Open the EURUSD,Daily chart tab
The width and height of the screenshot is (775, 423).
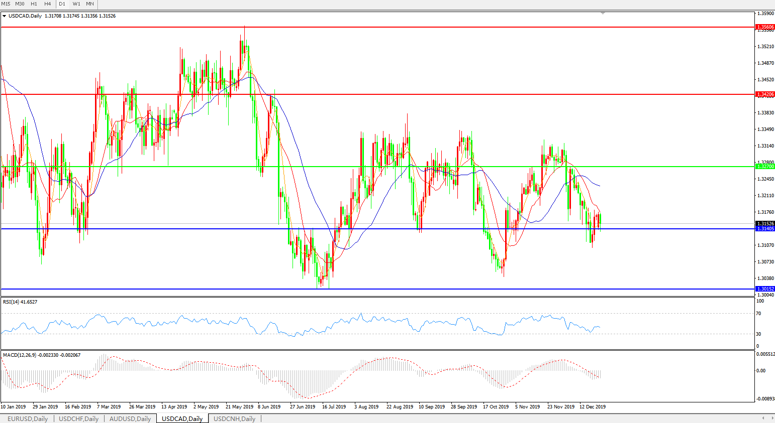point(28,418)
